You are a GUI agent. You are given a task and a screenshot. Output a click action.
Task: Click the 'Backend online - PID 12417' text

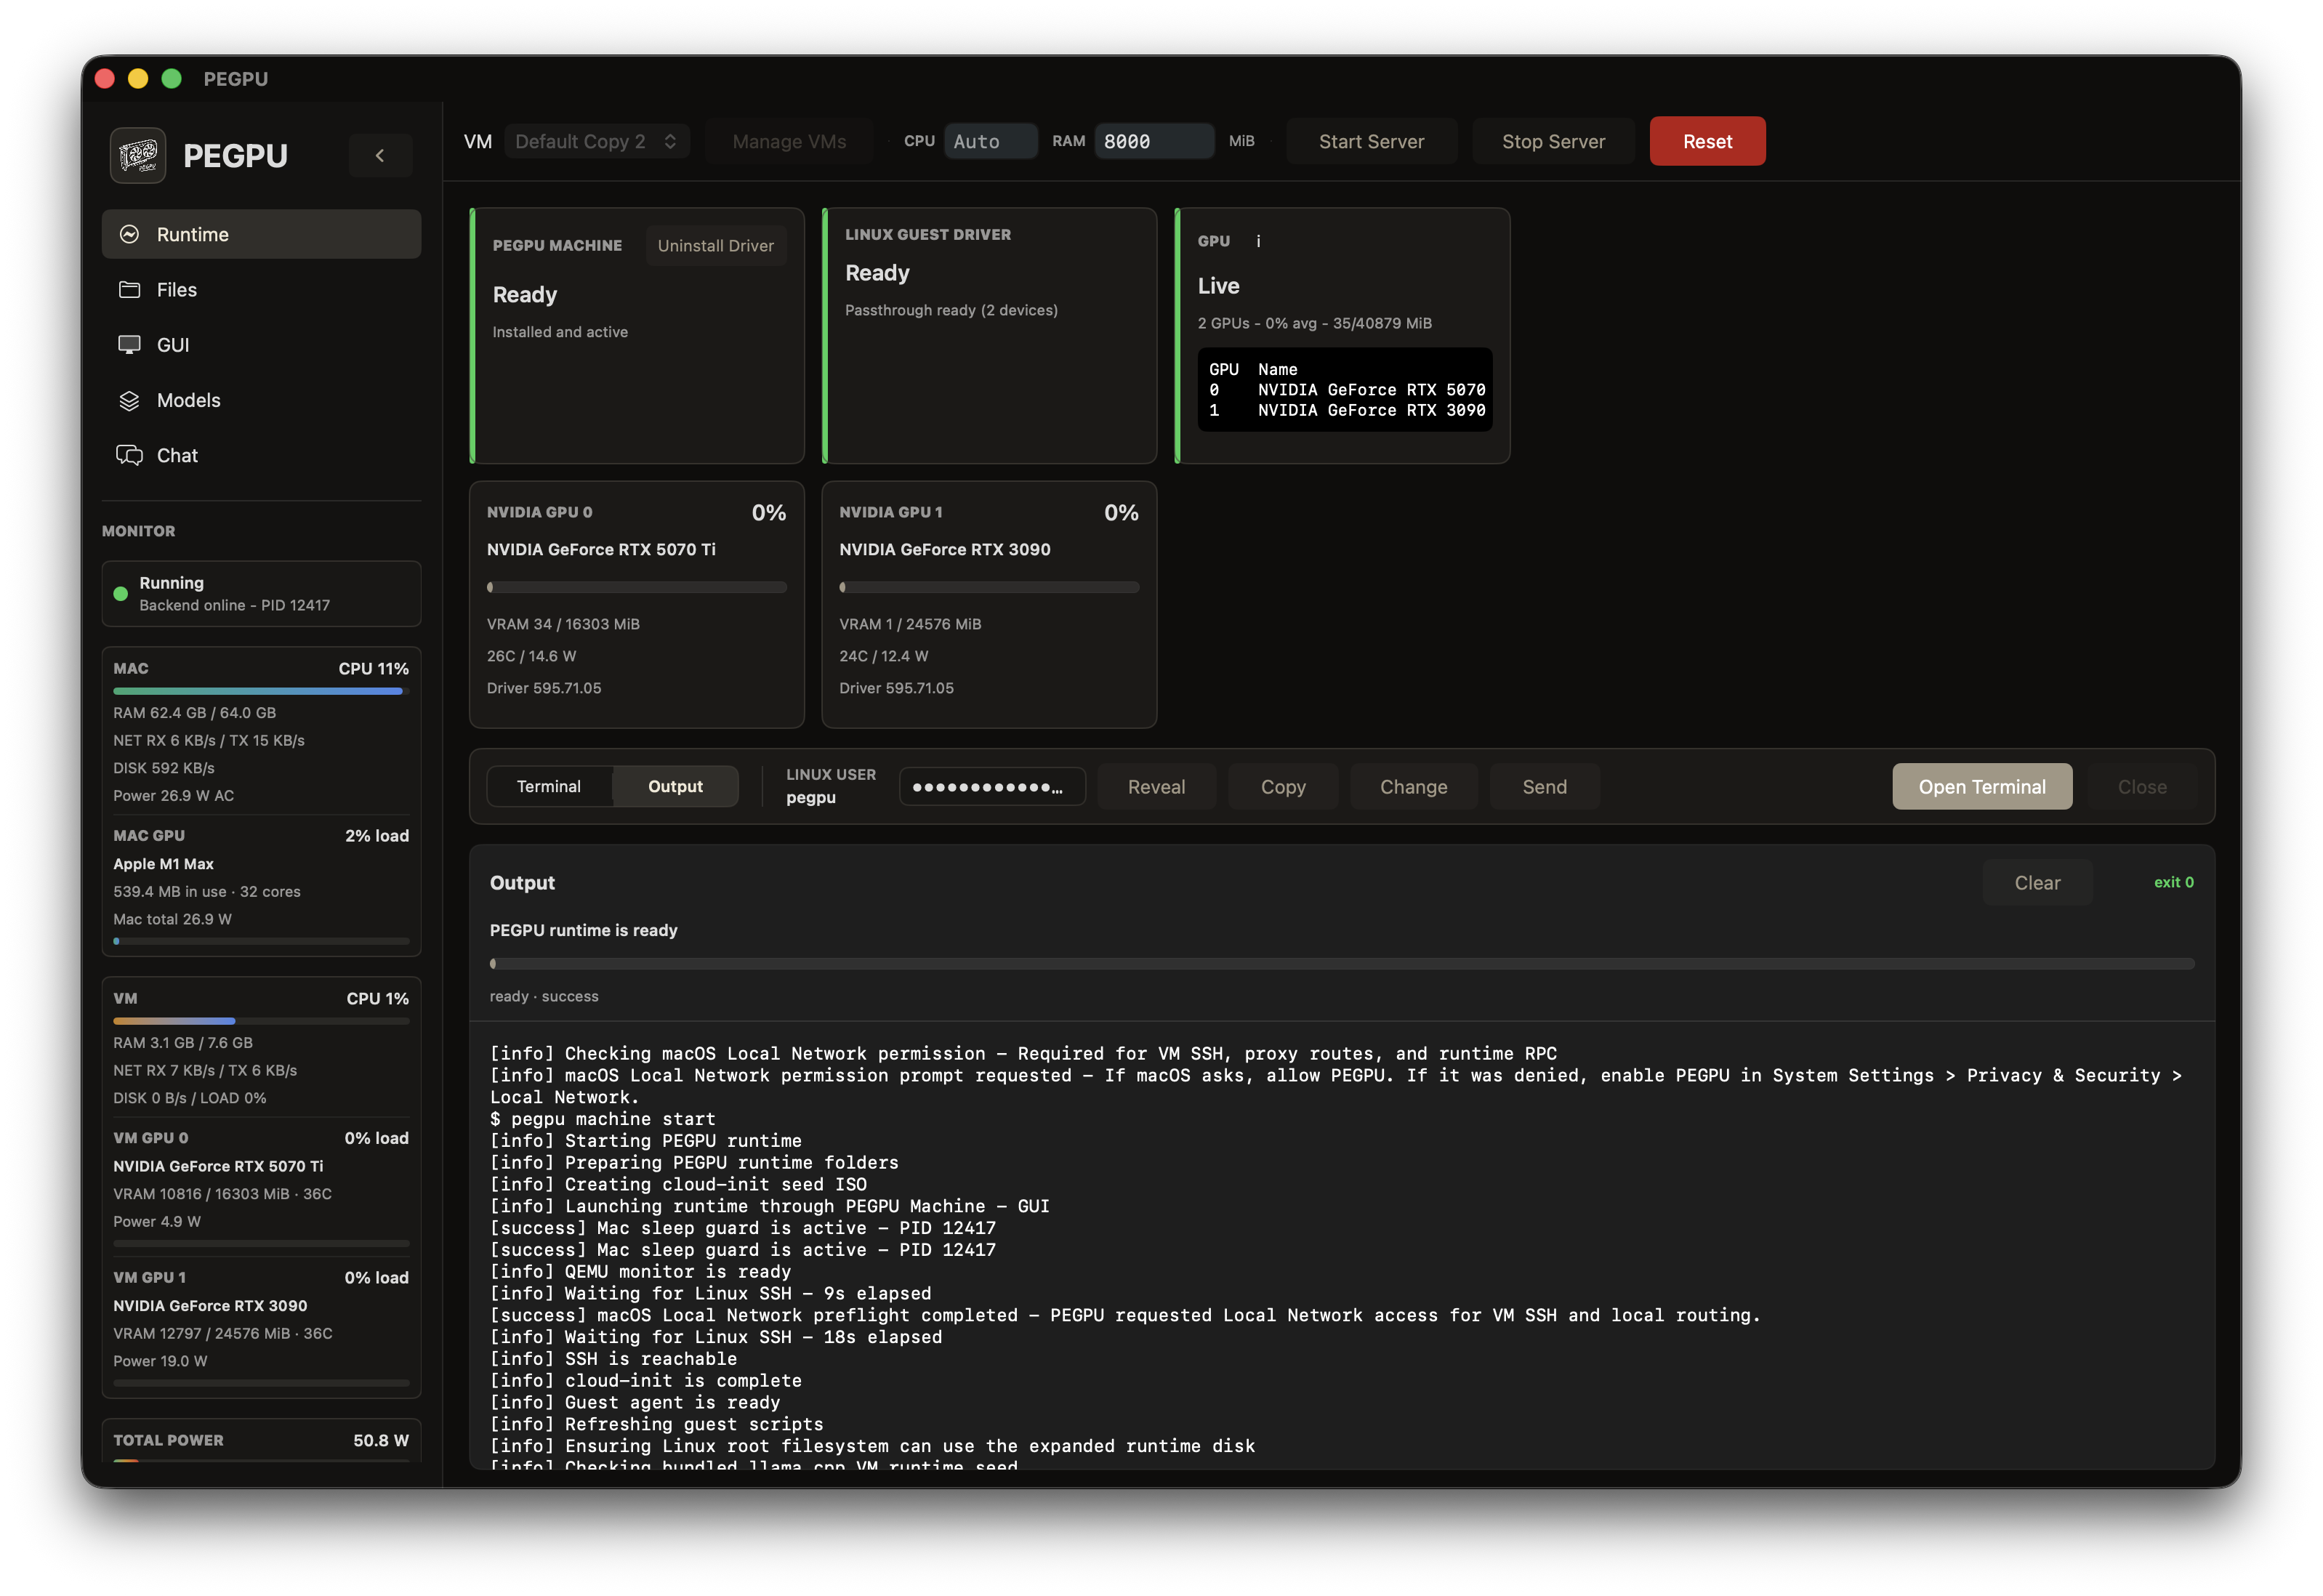[234, 605]
